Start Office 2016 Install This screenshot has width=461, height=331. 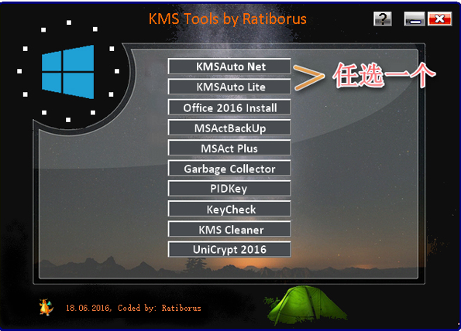click(229, 107)
